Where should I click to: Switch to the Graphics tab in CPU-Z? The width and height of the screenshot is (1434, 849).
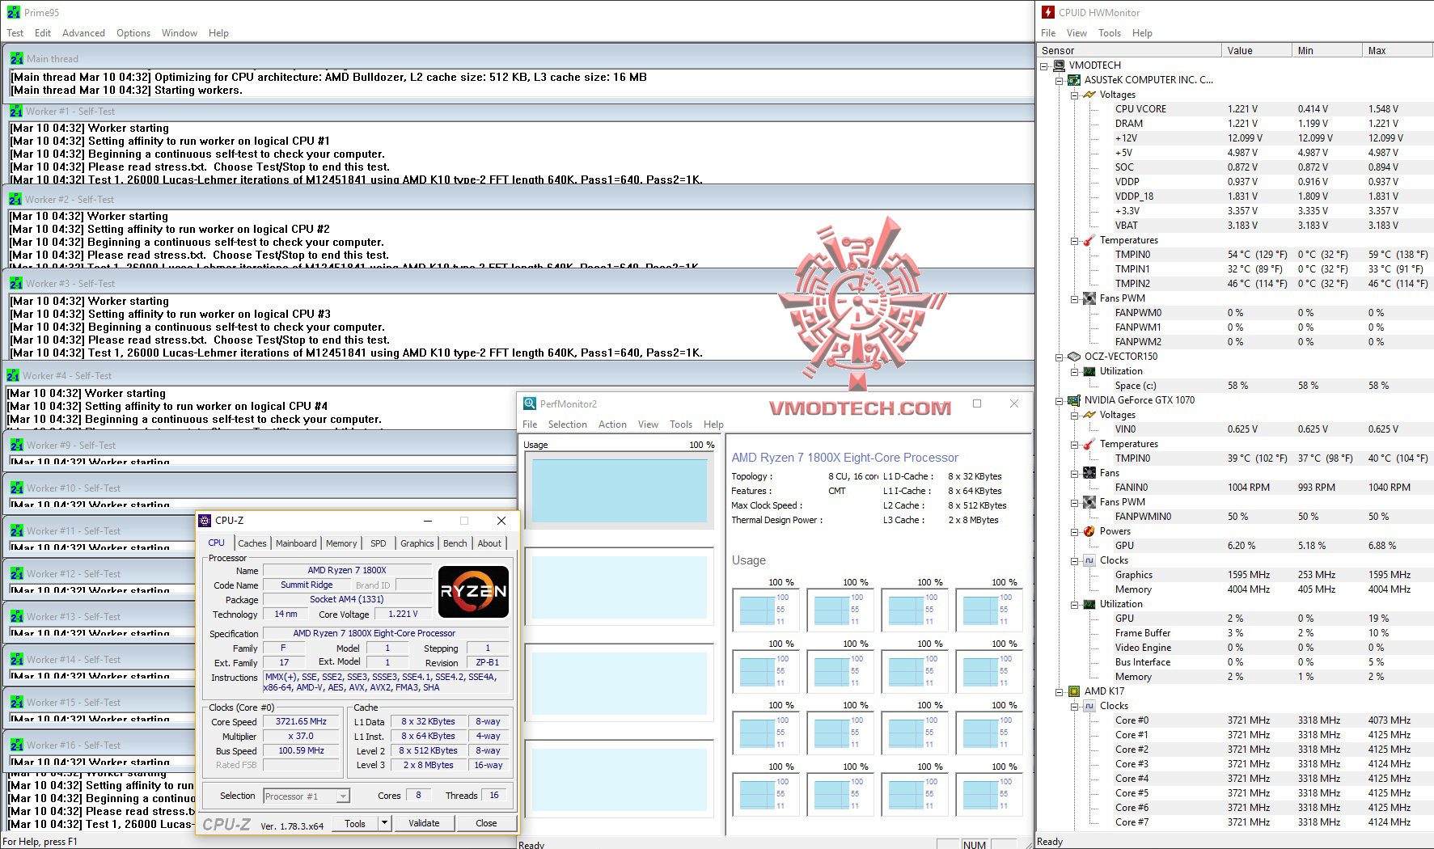417,543
